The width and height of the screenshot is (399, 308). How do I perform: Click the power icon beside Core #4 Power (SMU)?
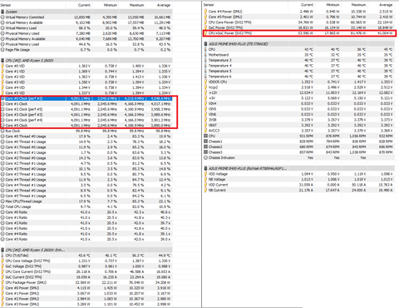[205, 12]
